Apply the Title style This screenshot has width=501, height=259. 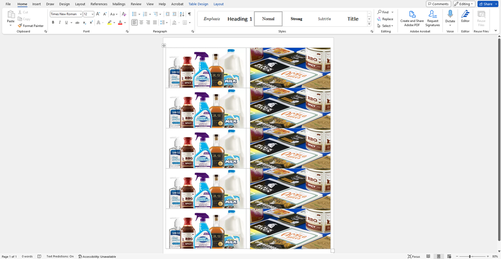[352, 19]
